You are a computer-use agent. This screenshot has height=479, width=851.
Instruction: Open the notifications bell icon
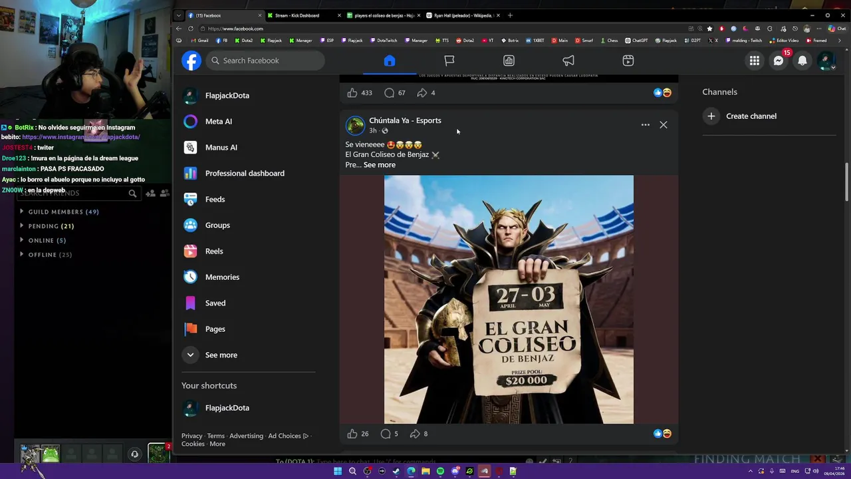coord(802,61)
